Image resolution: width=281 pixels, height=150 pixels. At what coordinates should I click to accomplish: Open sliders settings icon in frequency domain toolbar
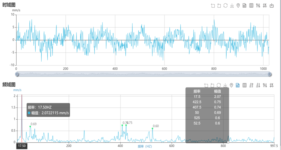click(265, 85)
